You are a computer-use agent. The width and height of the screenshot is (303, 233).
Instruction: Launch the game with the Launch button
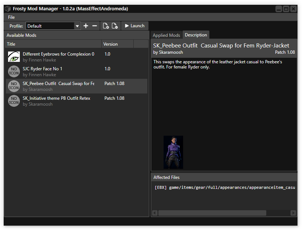coord(134,26)
